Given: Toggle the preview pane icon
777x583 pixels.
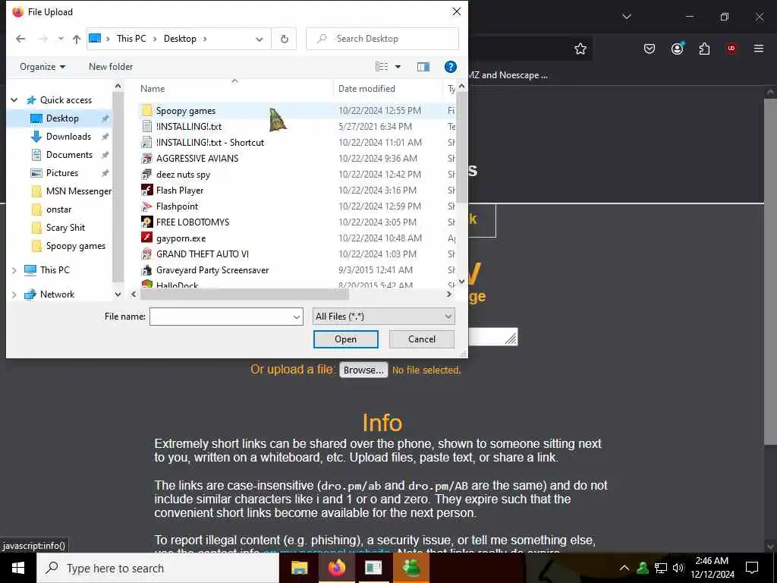Looking at the screenshot, I should tap(423, 67).
